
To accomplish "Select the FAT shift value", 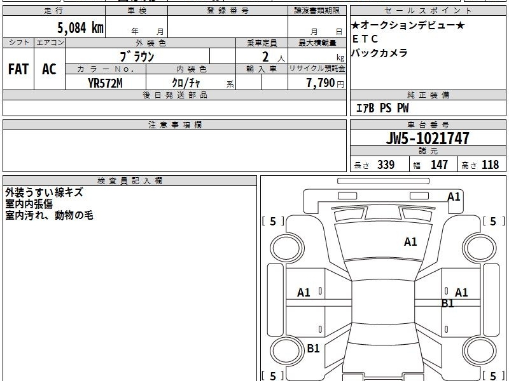I will point(18,69).
